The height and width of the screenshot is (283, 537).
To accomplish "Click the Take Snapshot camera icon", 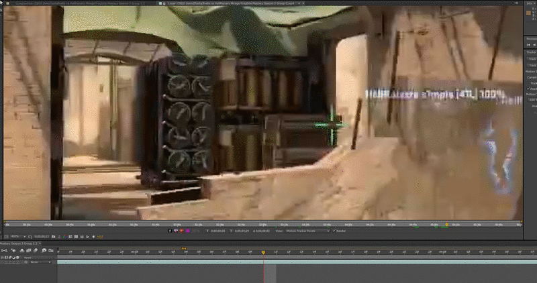I will [54, 237].
